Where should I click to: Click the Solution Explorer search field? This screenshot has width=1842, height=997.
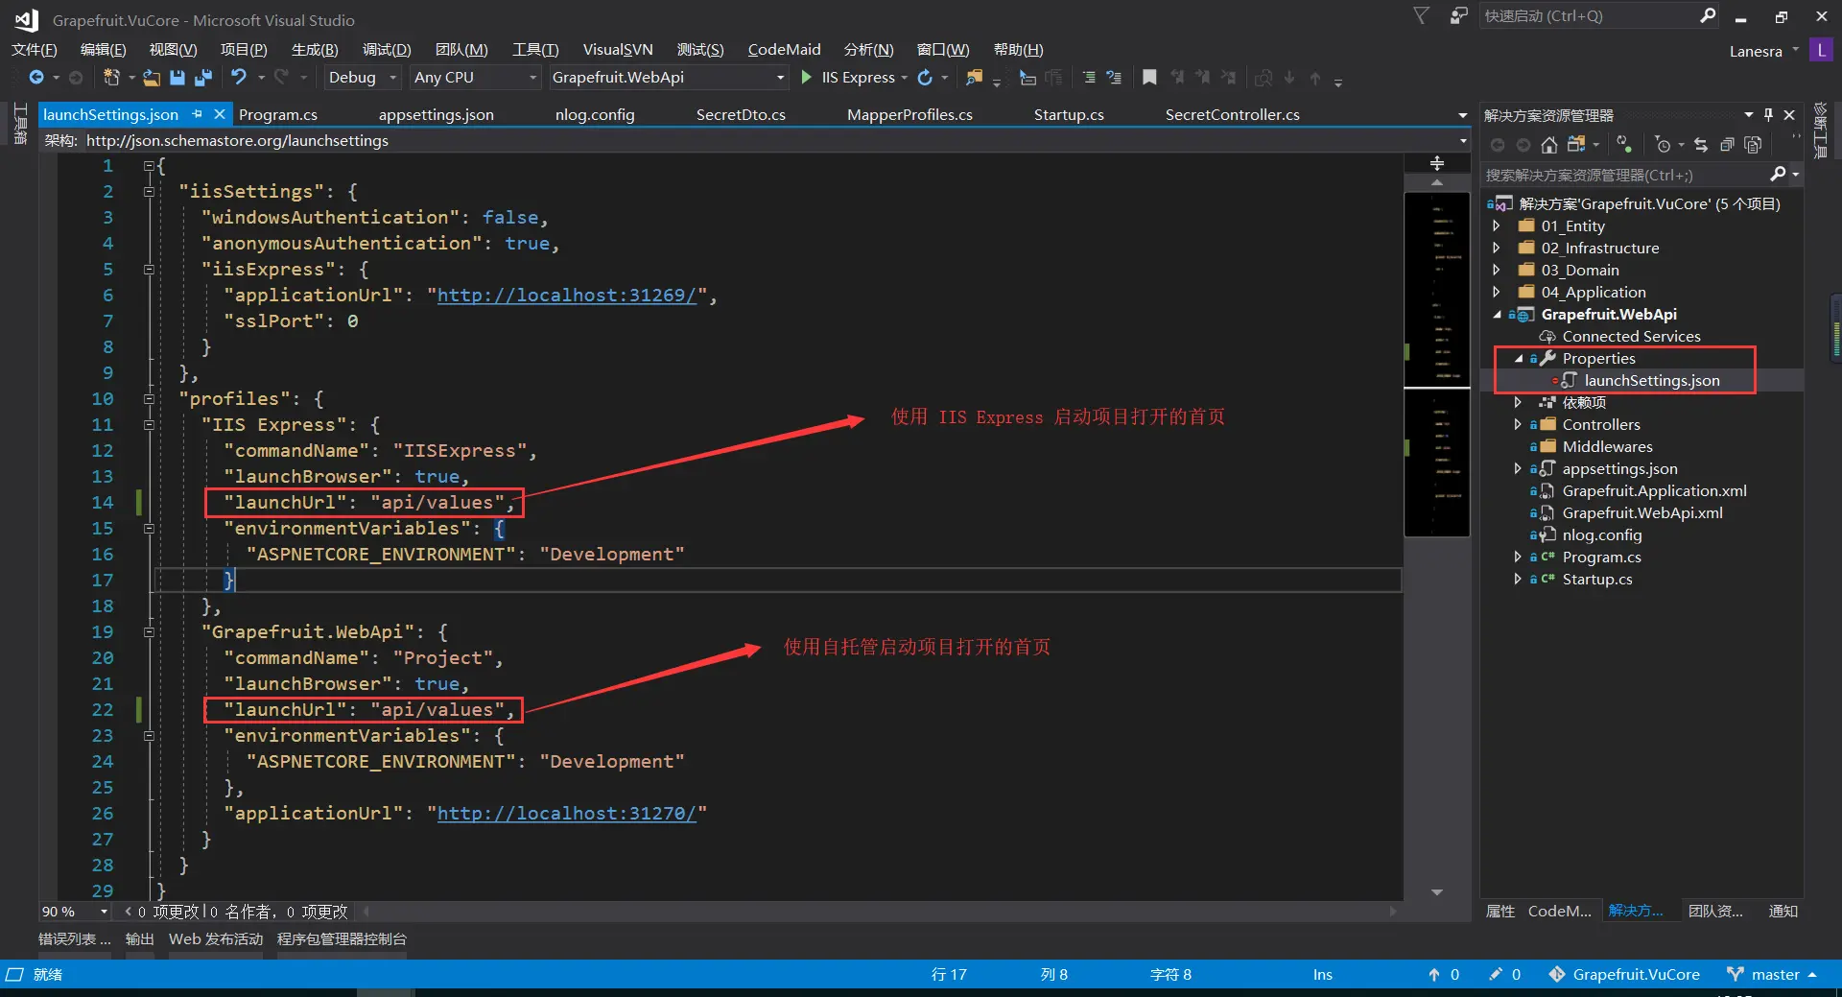click(1641, 175)
